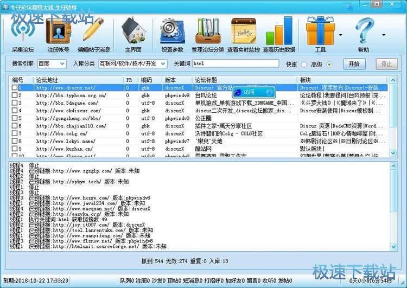Select http://bbs.colg.cn/ address cell
The width and height of the screenshot is (407, 288).
[x=62, y=133]
